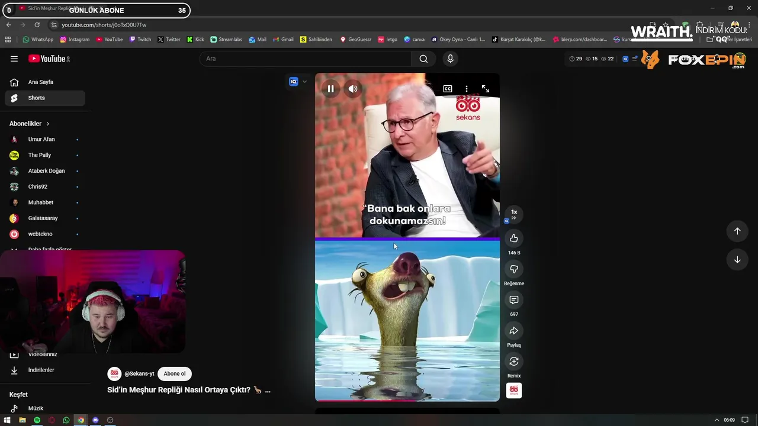Open the three-dot more options menu
Viewport: 758px width, 426px height.
click(467, 89)
